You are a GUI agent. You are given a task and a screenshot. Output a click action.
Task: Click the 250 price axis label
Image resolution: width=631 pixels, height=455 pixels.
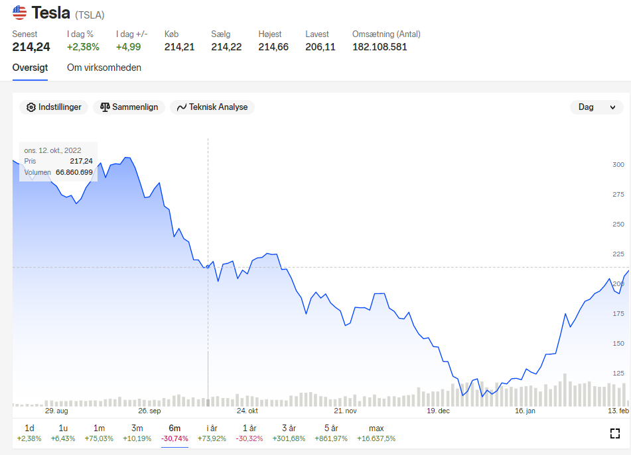pos(618,224)
